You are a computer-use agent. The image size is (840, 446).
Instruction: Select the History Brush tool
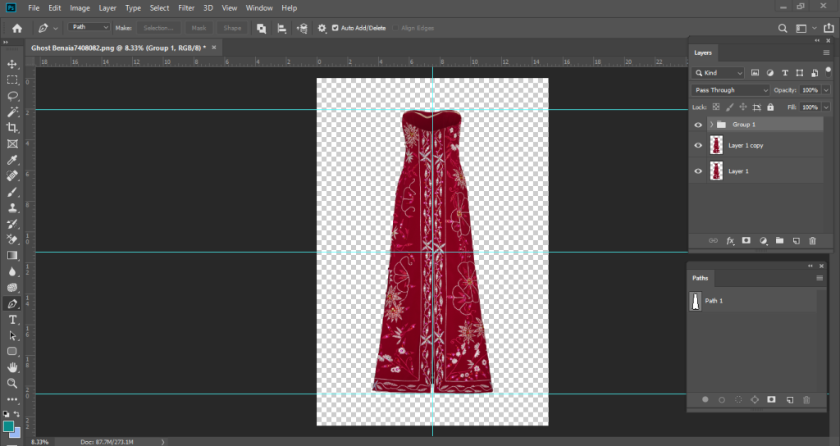coord(11,224)
